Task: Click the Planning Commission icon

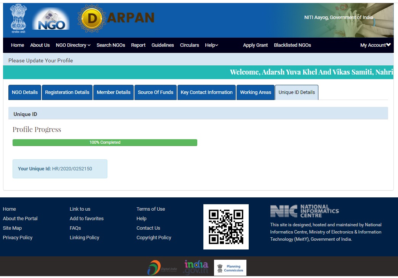Action: [x=230, y=267]
